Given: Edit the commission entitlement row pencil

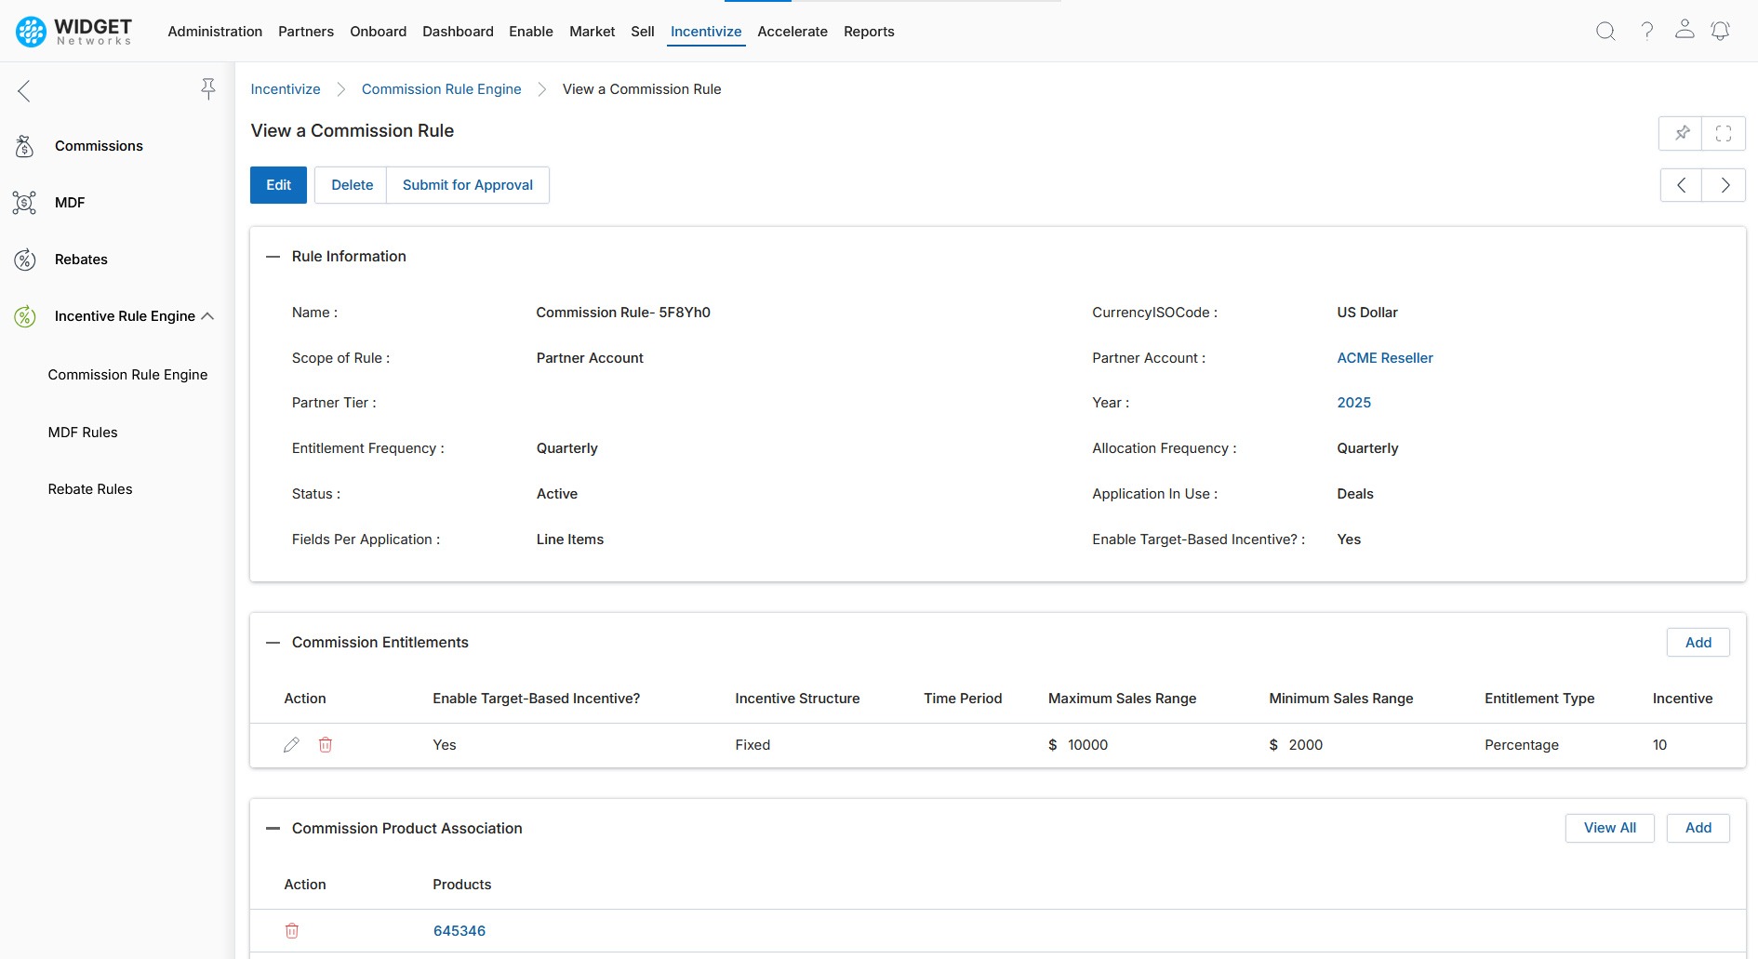Looking at the screenshot, I should pyautogui.click(x=291, y=745).
